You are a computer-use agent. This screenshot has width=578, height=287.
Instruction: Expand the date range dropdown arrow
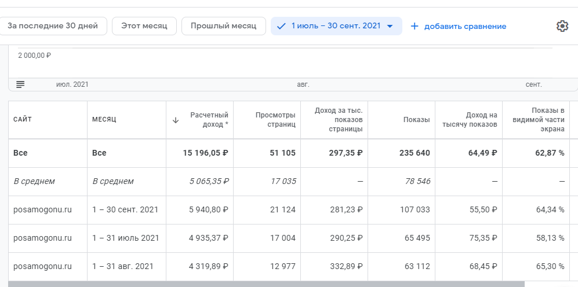(x=390, y=26)
